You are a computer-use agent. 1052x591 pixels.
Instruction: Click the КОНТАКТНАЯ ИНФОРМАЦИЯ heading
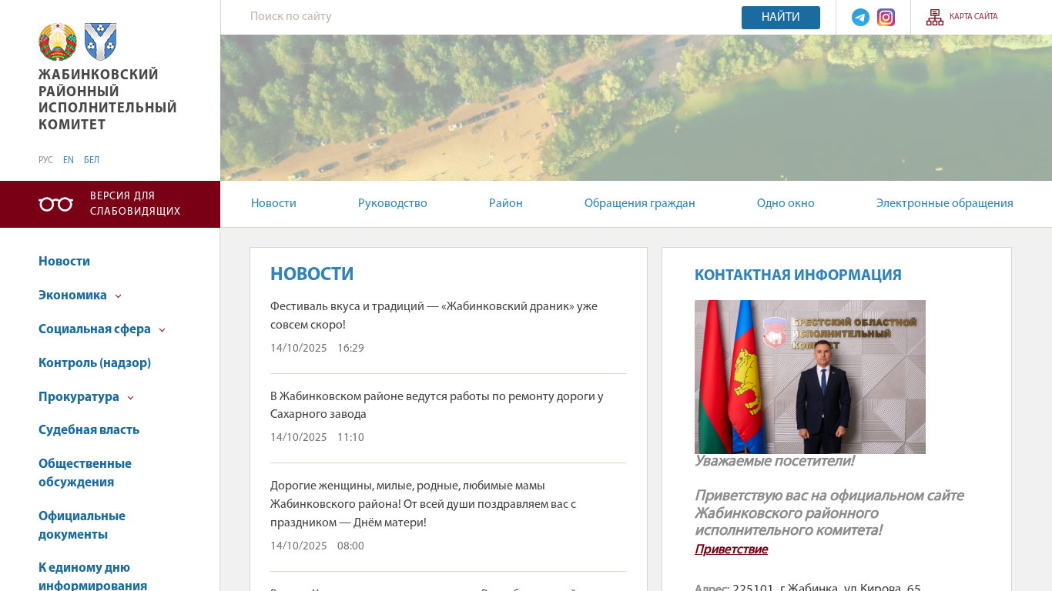pos(798,275)
